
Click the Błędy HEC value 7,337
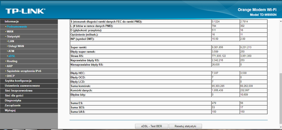coord(215,73)
